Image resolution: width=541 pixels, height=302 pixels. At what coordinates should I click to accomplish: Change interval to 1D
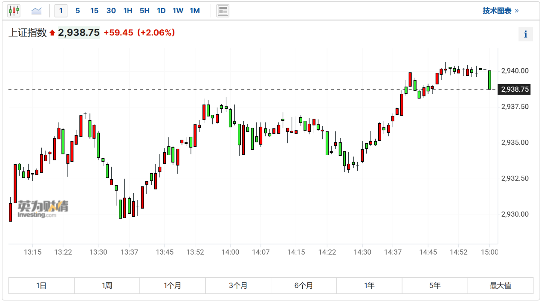[161, 11]
